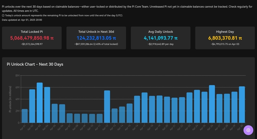The height and width of the screenshot is (139, 257).
Task: Click the value 124,232,813.05 π
Action: click(96, 38)
